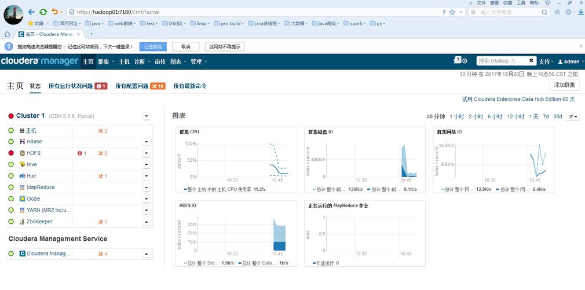The image size is (585, 290).
Task: Open host configuration issues wrench 2
Action: [x=103, y=131]
